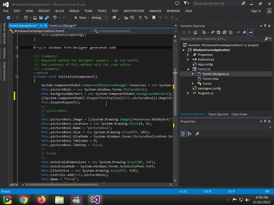This screenshot has width=274, height=205.
Task: Click the View Code icon in Solution Explorer
Action: point(238,32)
